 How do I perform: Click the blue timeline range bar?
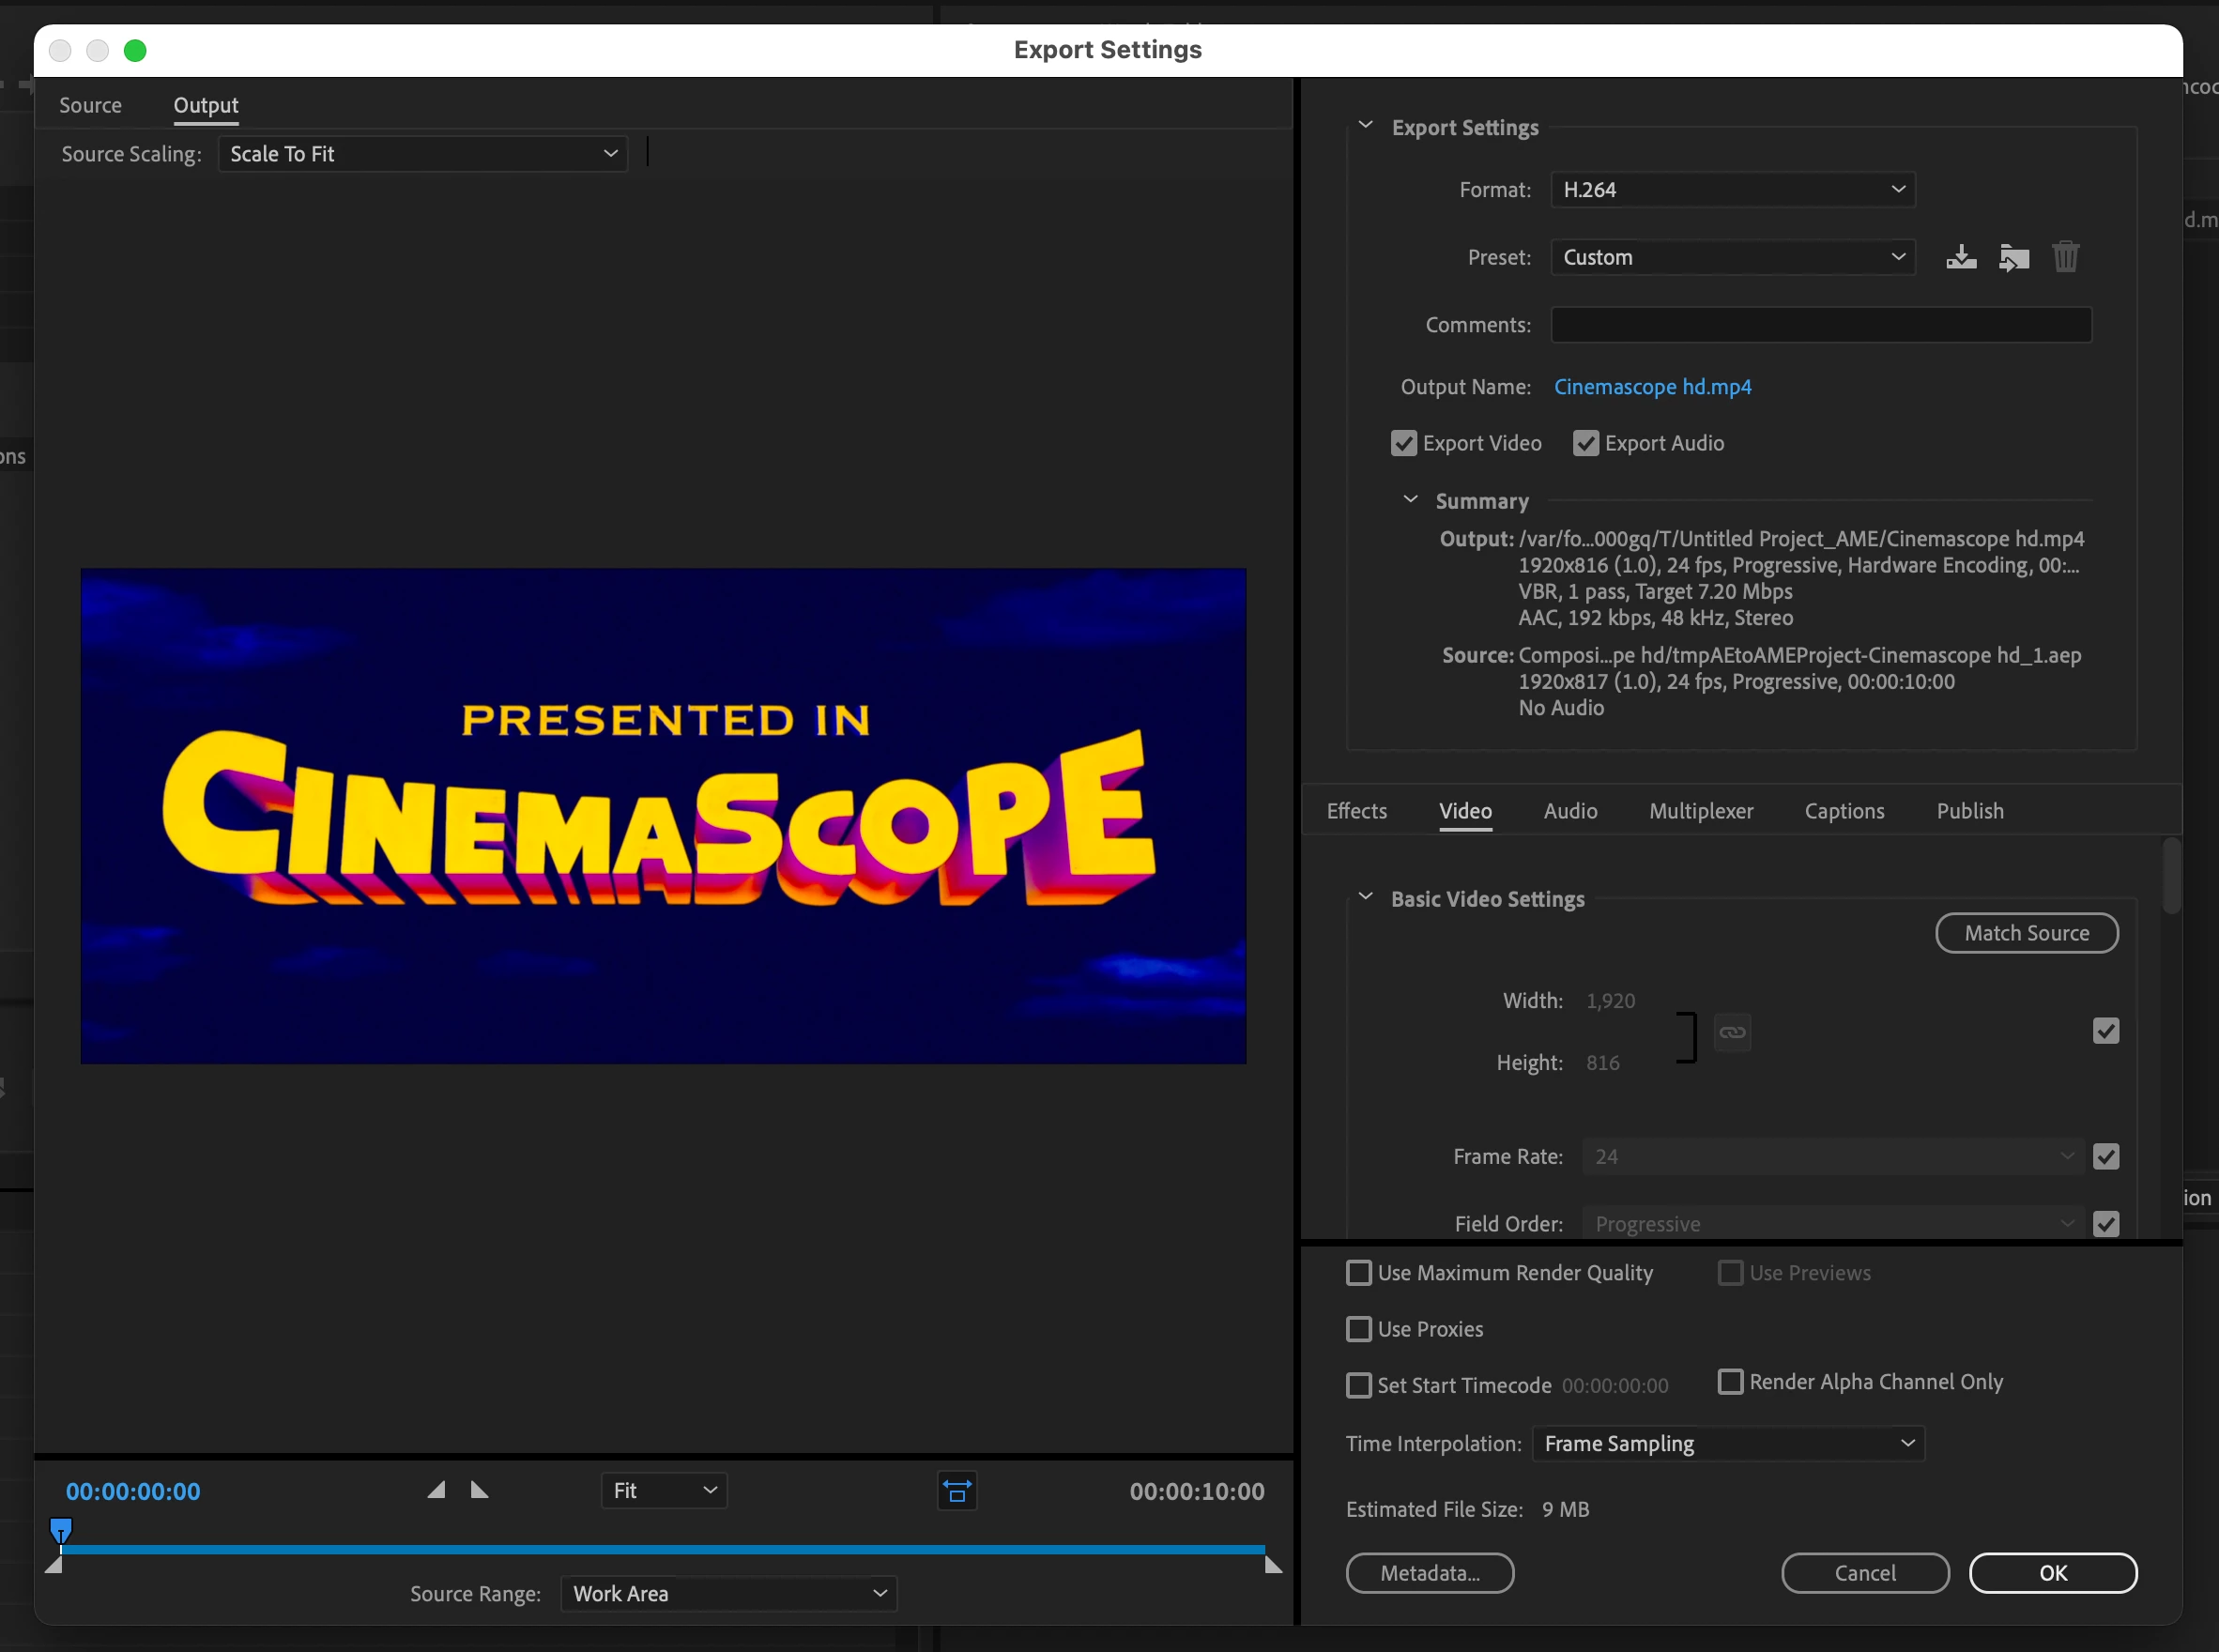[x=660, y=1549]
